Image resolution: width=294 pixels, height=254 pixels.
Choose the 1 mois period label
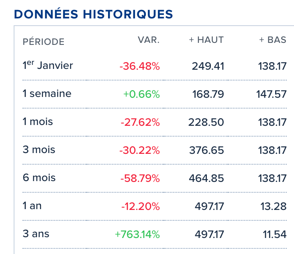tap(38, 121)
